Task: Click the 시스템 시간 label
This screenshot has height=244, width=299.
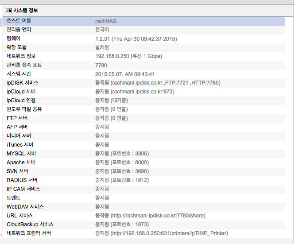Action: pyautogui.click(x=19, y=74)
